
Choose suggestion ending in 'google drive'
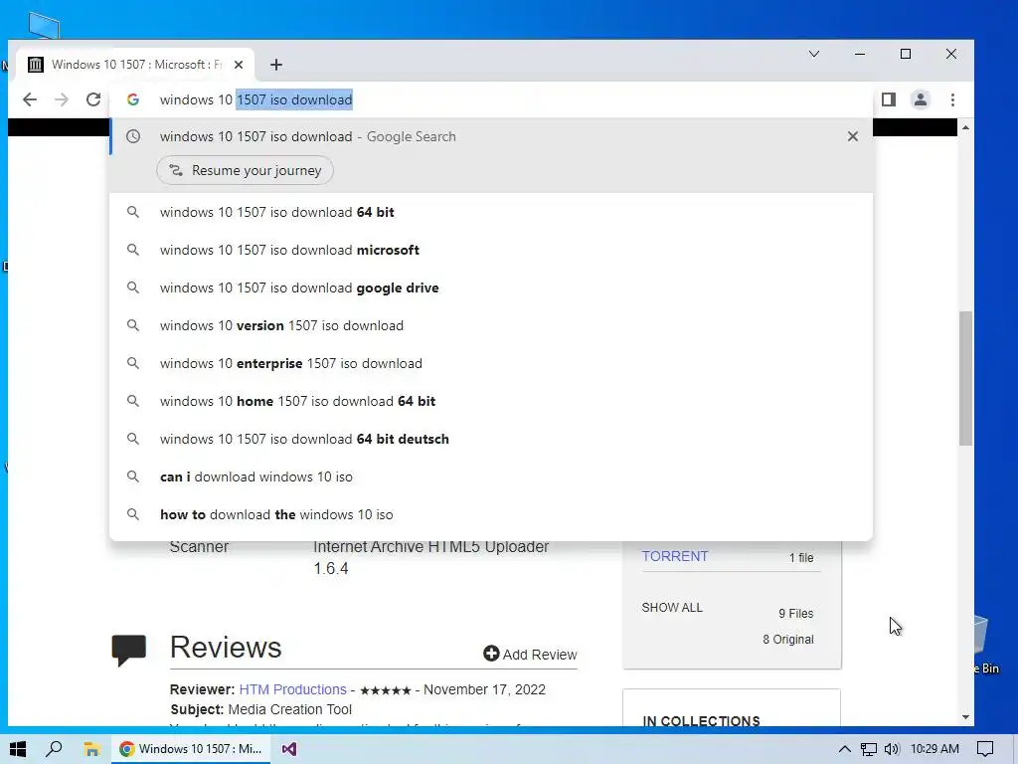click(491, 287)
